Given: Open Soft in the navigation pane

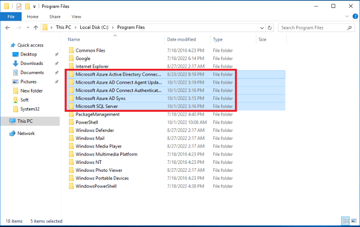Looking at the screenshot, I should (24, 100).
